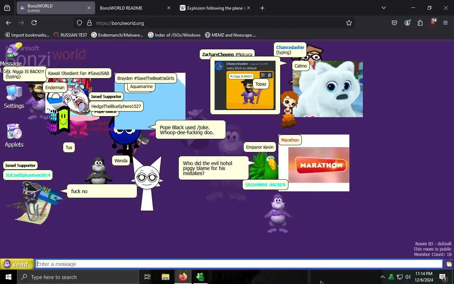Show hidden system tray icons
Screen dimensions: 454x284
(382, 277)
